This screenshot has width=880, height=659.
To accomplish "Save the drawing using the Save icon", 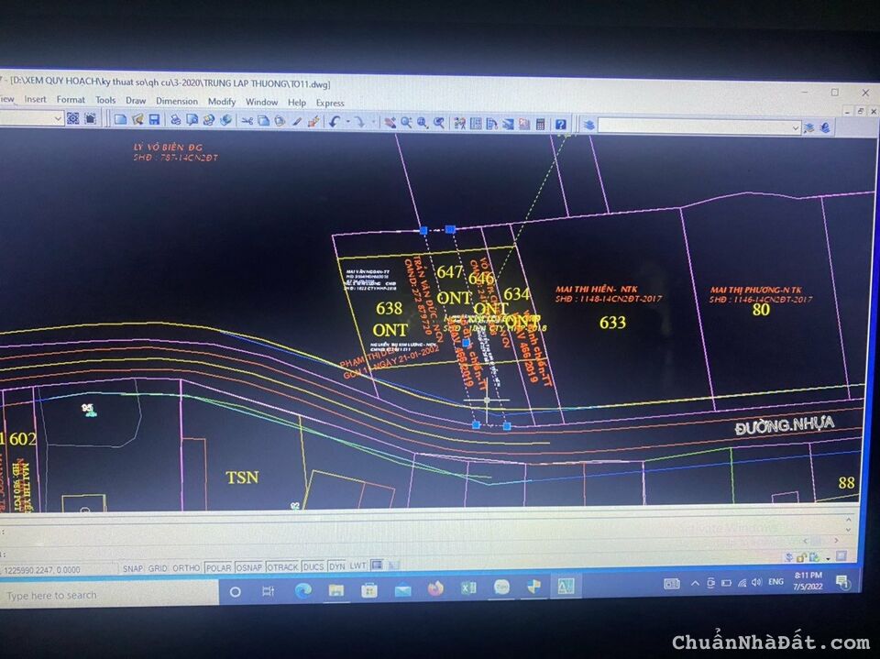I will (152, 119).
